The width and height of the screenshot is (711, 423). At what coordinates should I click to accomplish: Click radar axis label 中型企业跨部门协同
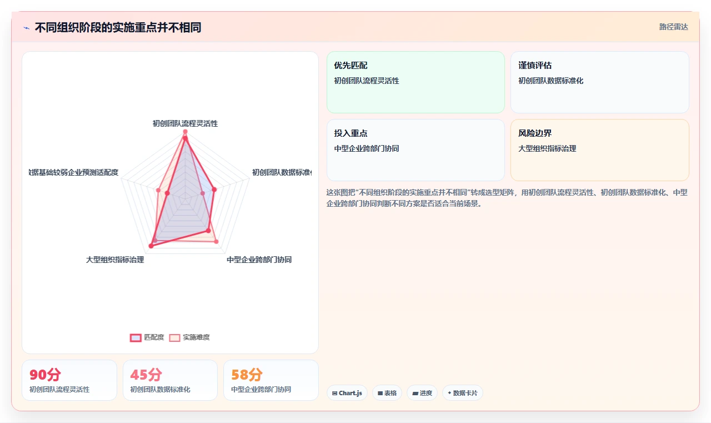click(x=259, y=260)
